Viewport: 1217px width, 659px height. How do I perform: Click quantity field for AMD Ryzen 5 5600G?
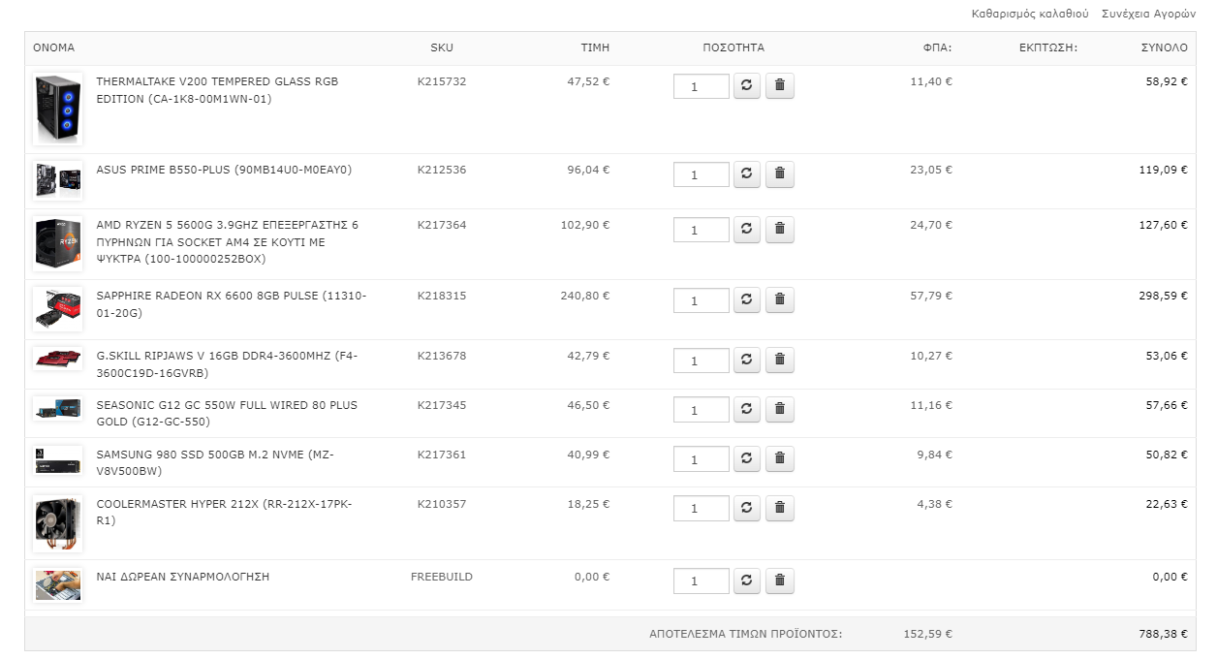coord(702,230)
